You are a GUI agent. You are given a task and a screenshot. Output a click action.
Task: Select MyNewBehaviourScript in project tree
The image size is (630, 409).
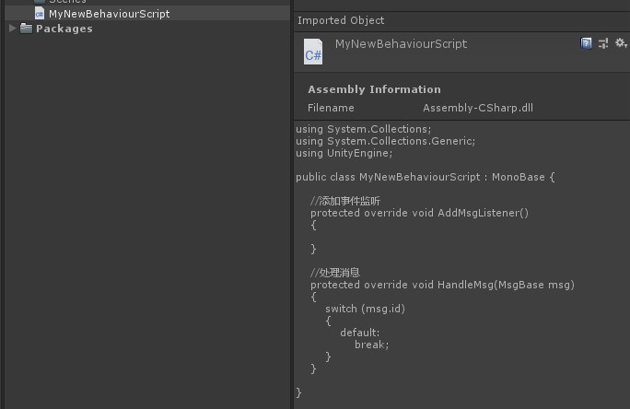tap(109, 14)
